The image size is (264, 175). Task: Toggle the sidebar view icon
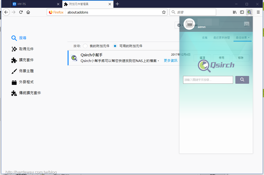pos(242,12)
